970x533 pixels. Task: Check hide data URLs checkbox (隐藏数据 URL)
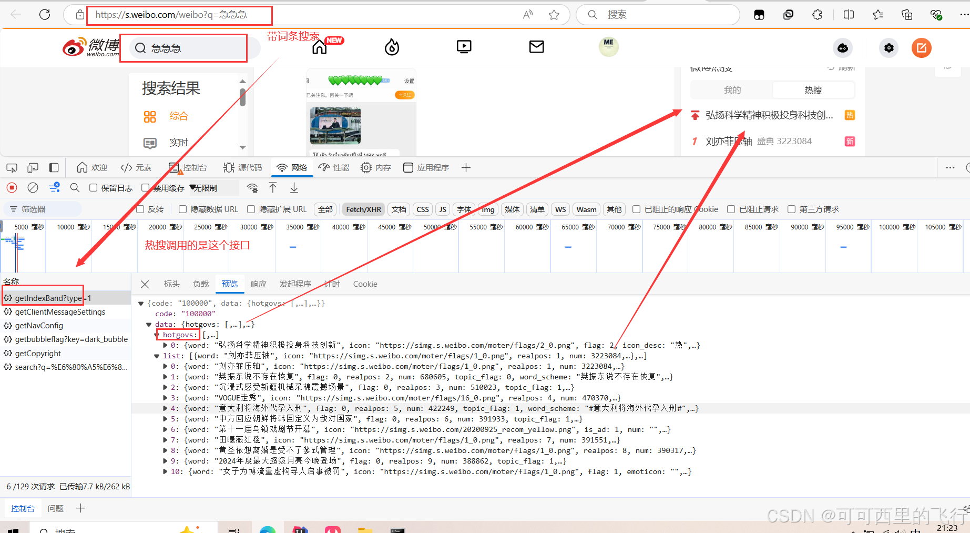click(182, 209)
